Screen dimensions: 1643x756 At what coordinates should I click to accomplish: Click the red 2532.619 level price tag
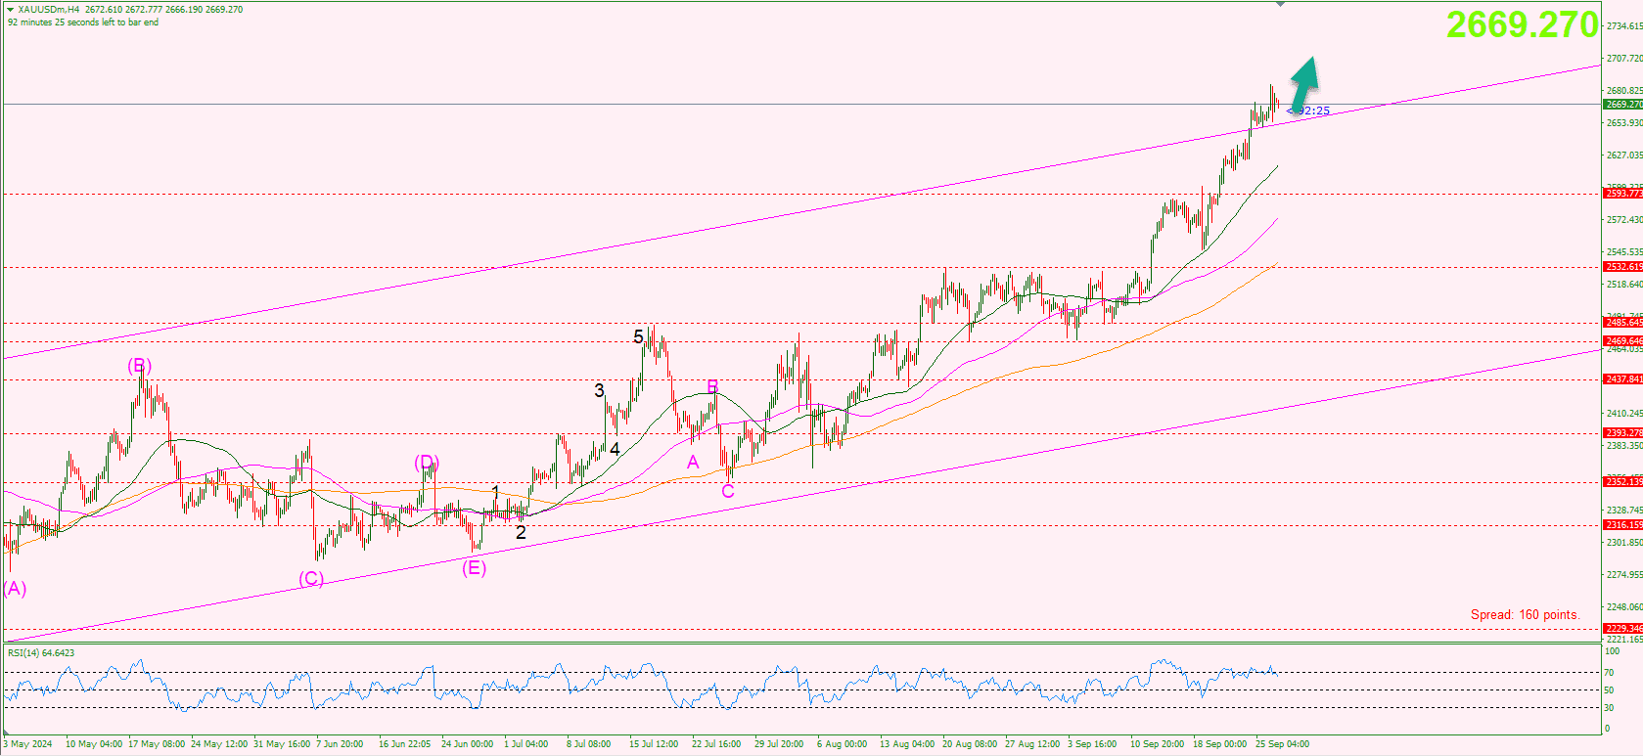click(x=1623, y=267)
